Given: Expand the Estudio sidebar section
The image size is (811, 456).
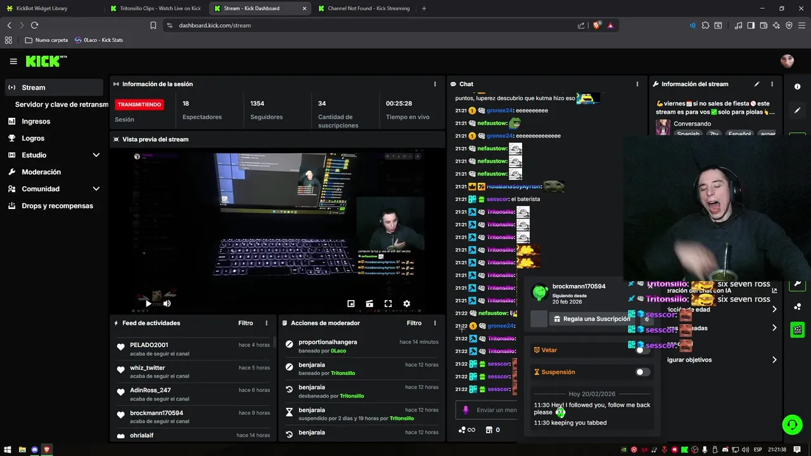Looking at the screenshot, I should [96, 155].
